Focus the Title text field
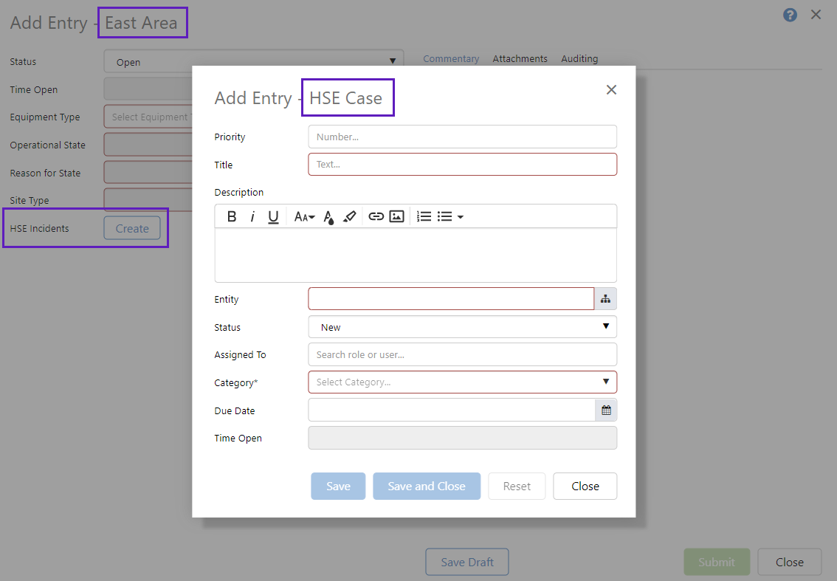Image resolution: width=837 pixels, height=581 pixels. click(462, 165)
